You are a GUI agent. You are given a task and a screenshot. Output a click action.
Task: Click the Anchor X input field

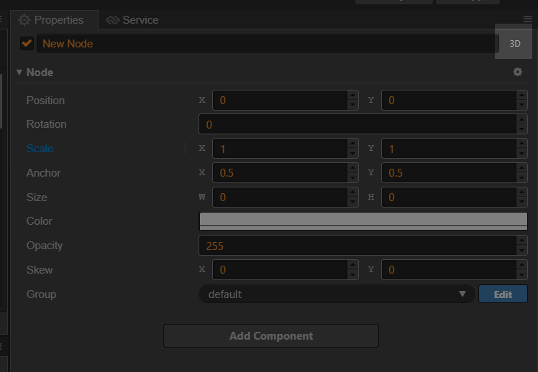click(278, 173)
